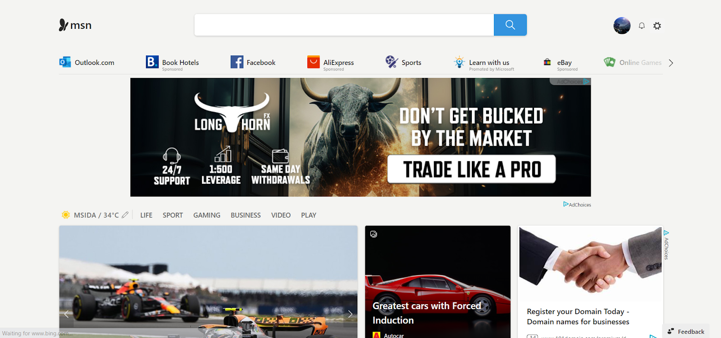Screen dimensions: 721x338
Task: Open the LIFE tab
Action: point(146,215)
